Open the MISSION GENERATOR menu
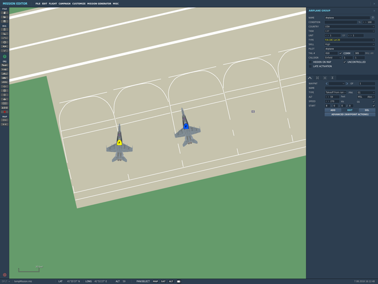 (x=99, y=4)
